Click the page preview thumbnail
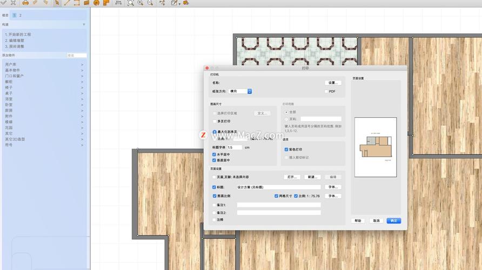 pyautogui.click(x=376, y=147)
